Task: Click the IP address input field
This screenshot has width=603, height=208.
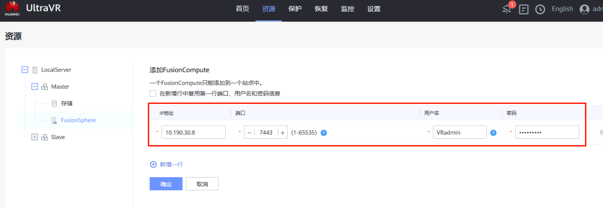Action: pos(193,132)
